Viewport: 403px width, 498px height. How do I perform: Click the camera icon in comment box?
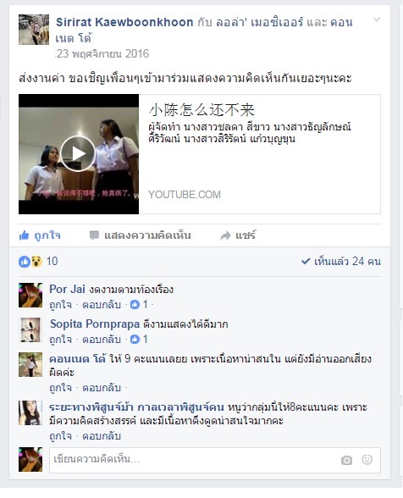346,460
